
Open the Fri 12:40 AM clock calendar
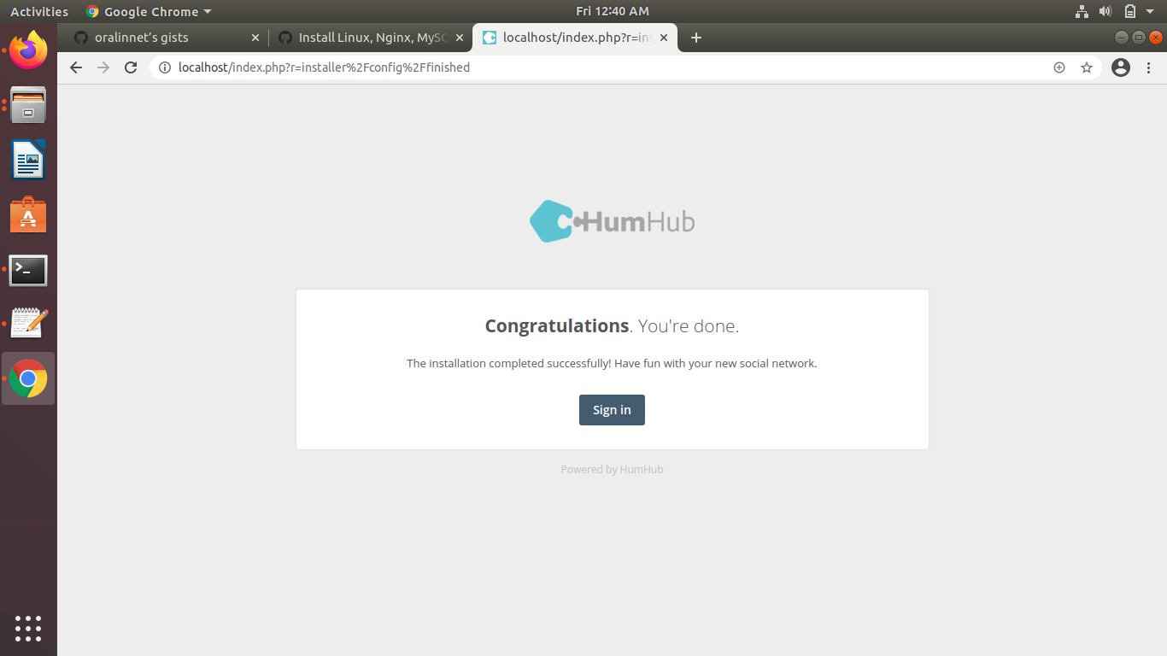pyautogui.click(x=613, y=11)
